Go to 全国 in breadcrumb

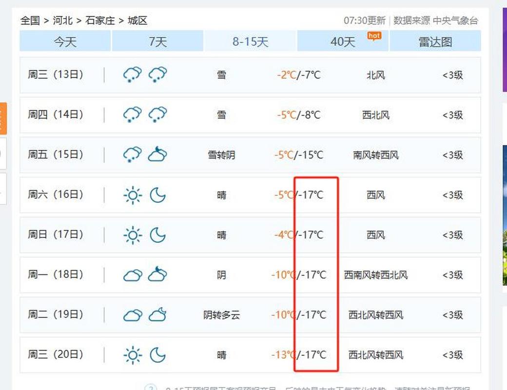pos(30,20)
